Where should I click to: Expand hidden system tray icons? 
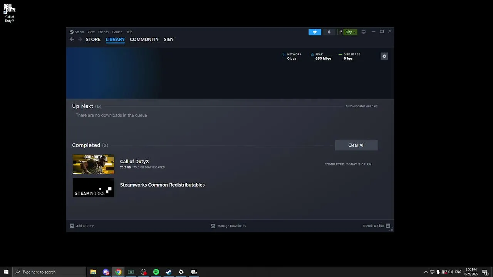pyautogui.click(x=426, y=272)
